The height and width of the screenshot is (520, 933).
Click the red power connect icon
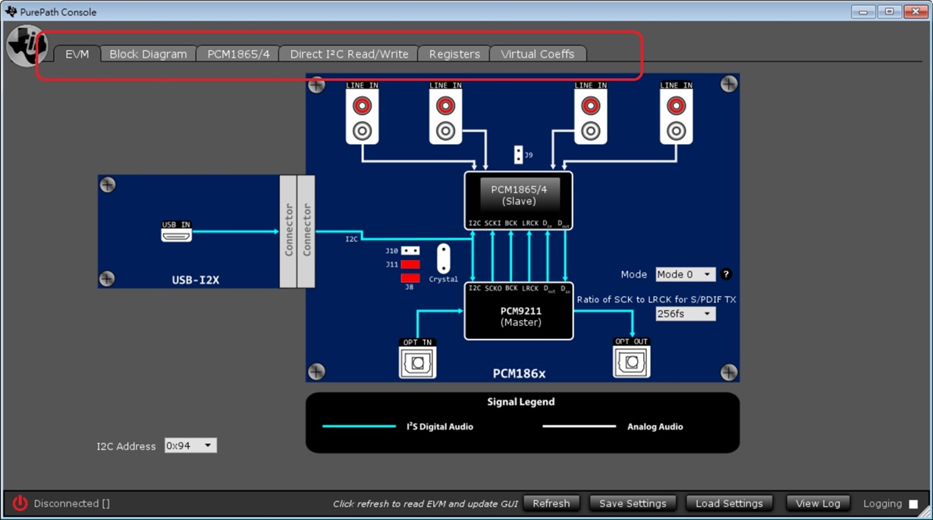(20, 503)
